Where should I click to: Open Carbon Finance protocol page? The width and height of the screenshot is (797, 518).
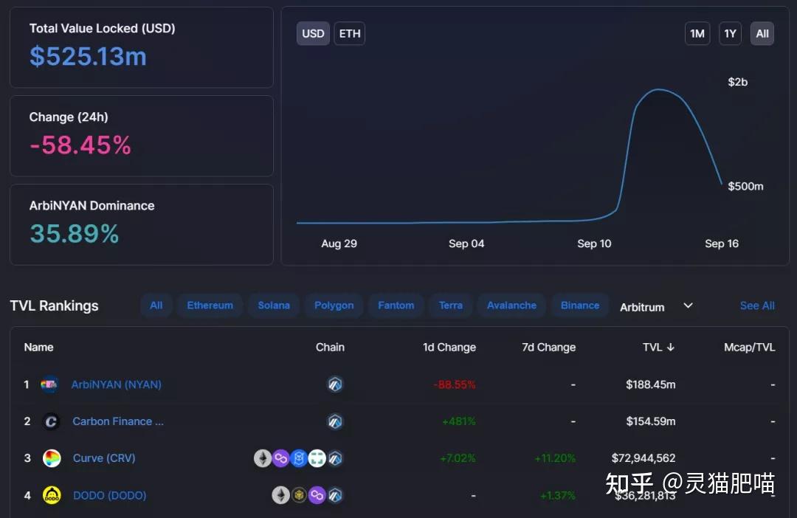[x=118, y=421]
